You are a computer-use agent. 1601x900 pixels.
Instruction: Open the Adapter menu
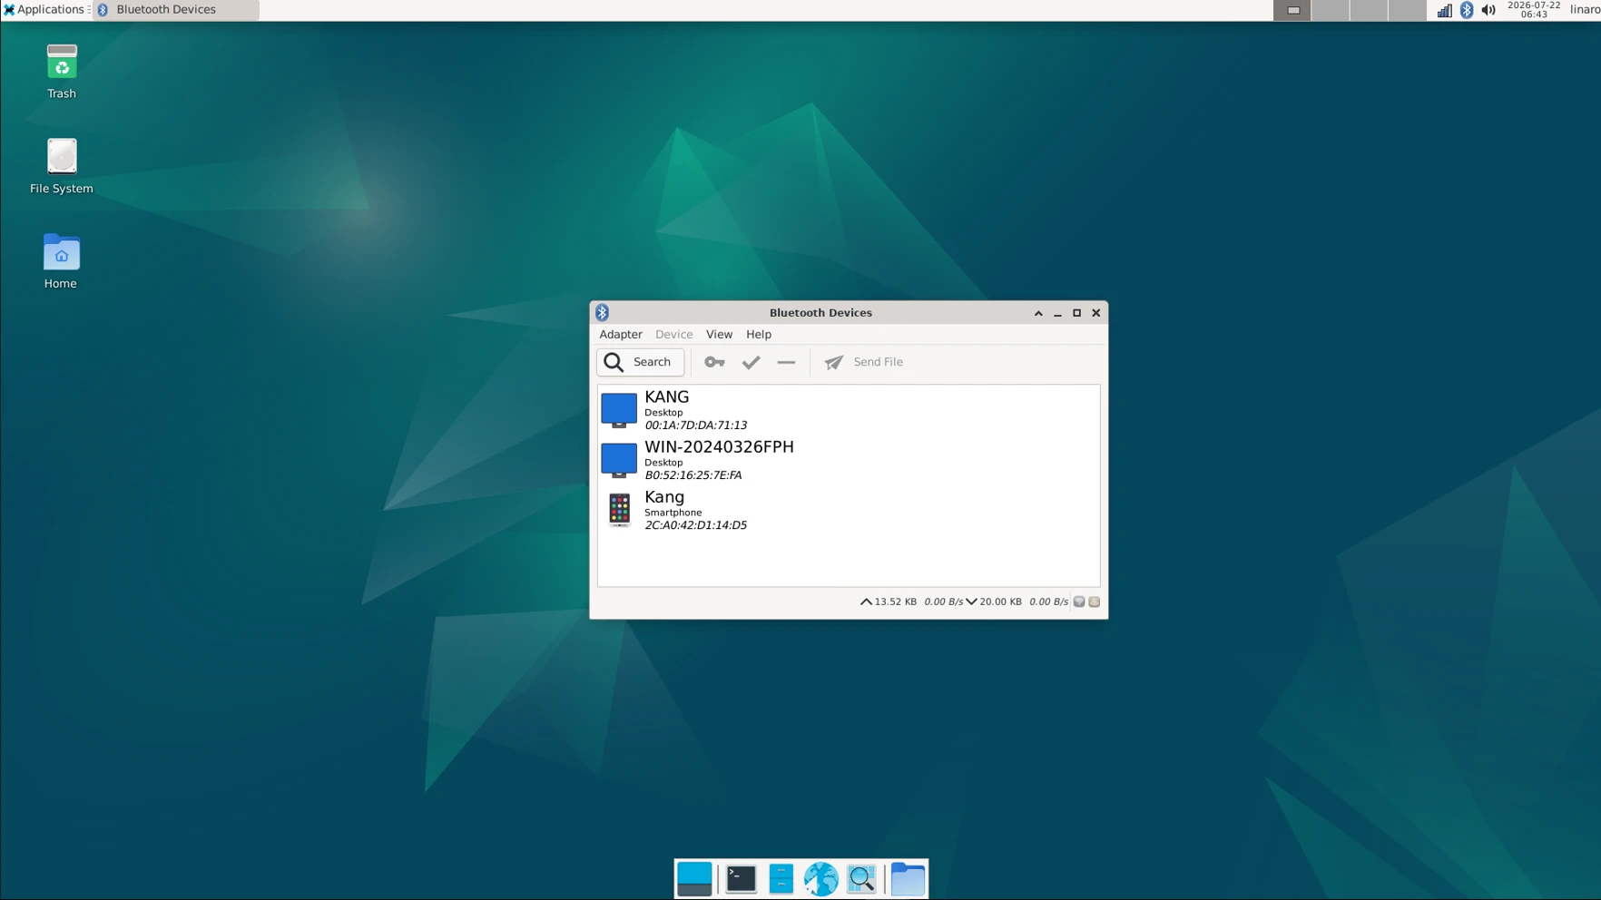click(x=621, y=334)
